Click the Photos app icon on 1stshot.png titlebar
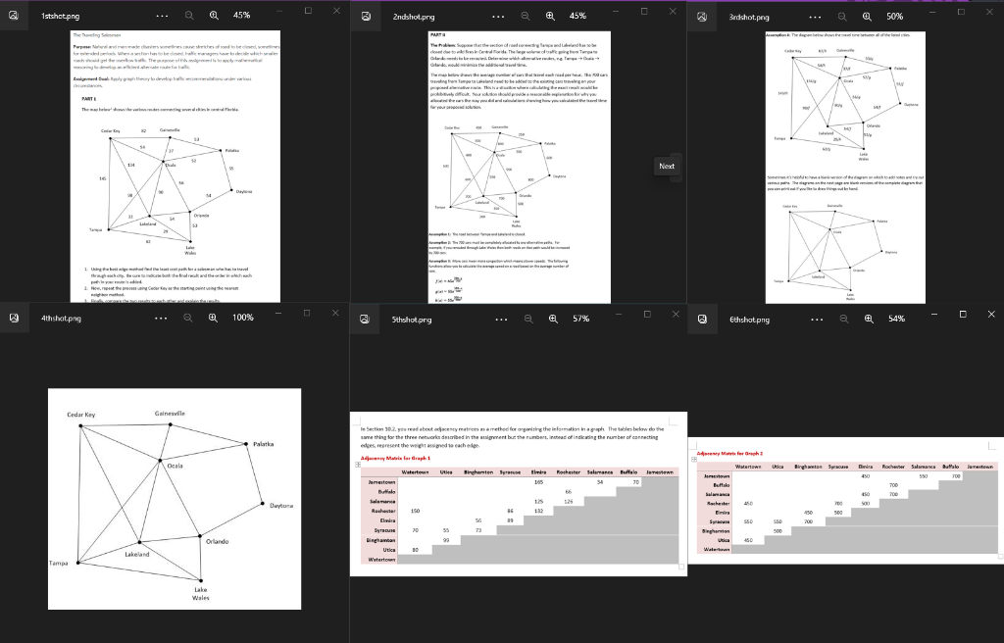The height and width of the screenshot is (643, 1004). (14, 16)
